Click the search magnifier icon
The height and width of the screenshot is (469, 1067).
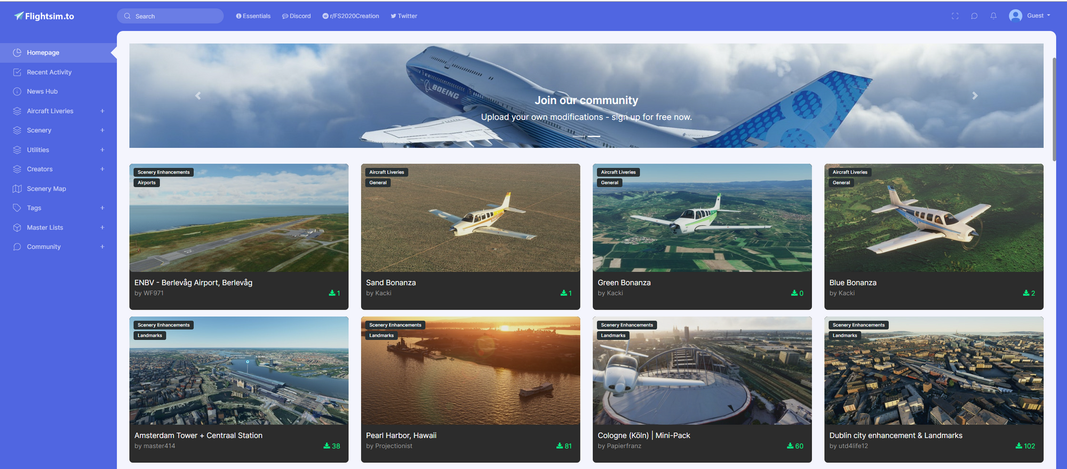coord(128,16)
